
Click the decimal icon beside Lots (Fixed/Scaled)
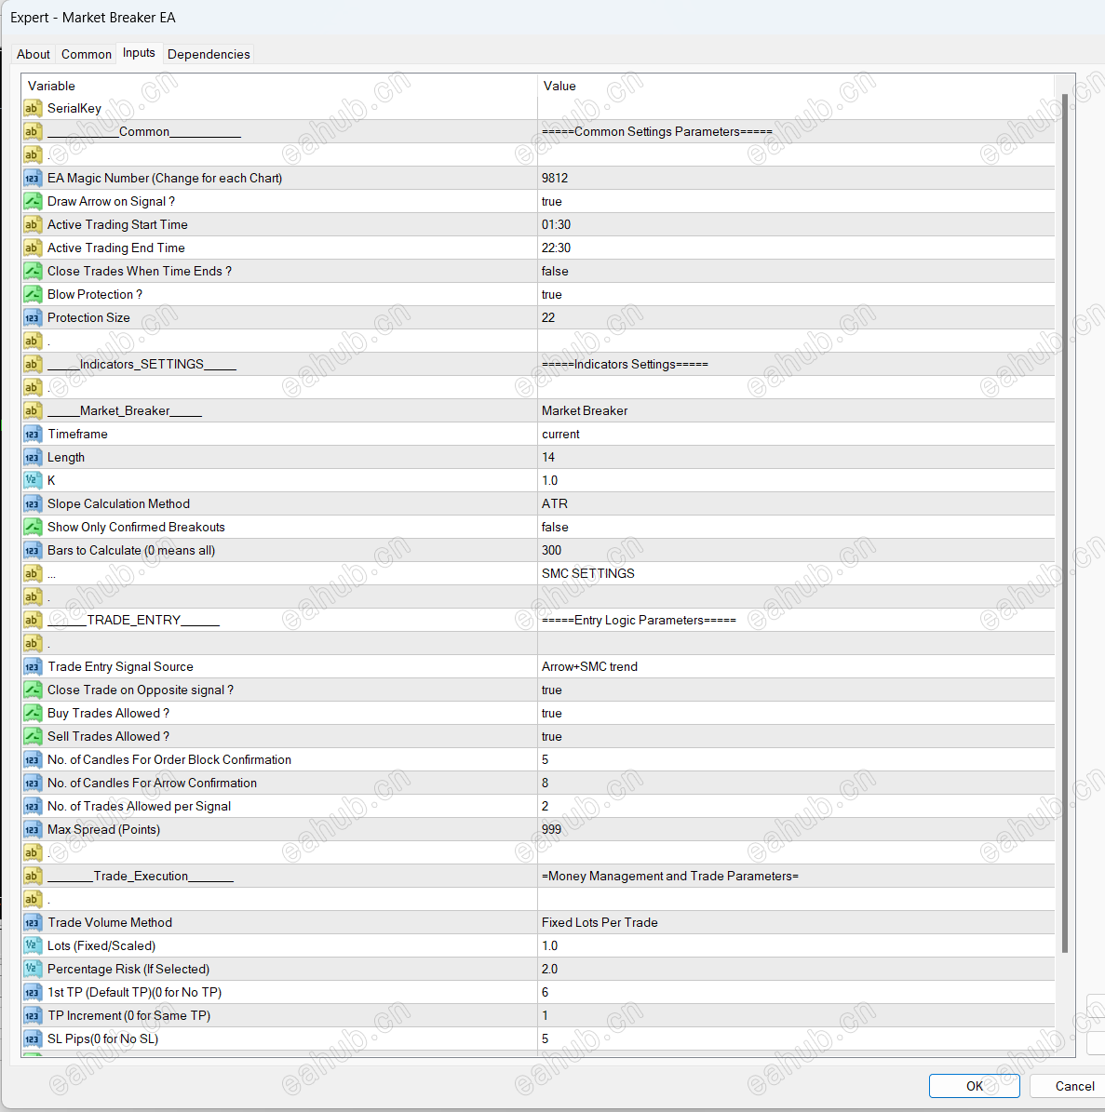pyautogui.click(x=33, y=945)
